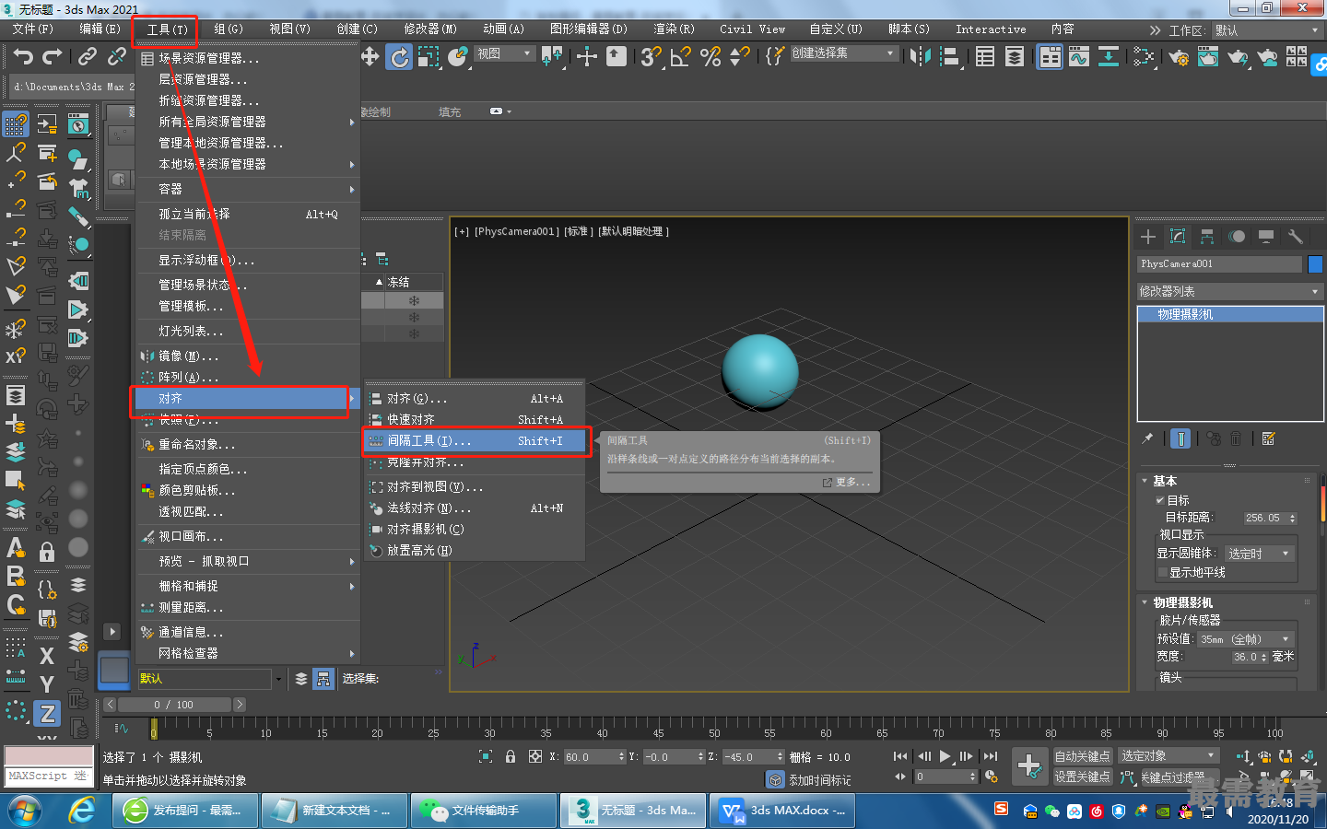This screenshot has height=829, width=1327.
Task: Activate the Select and Move tool
Action: (370, 57)
